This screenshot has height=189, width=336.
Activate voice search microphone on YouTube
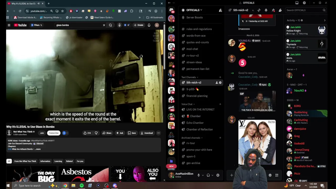point(119,25)
